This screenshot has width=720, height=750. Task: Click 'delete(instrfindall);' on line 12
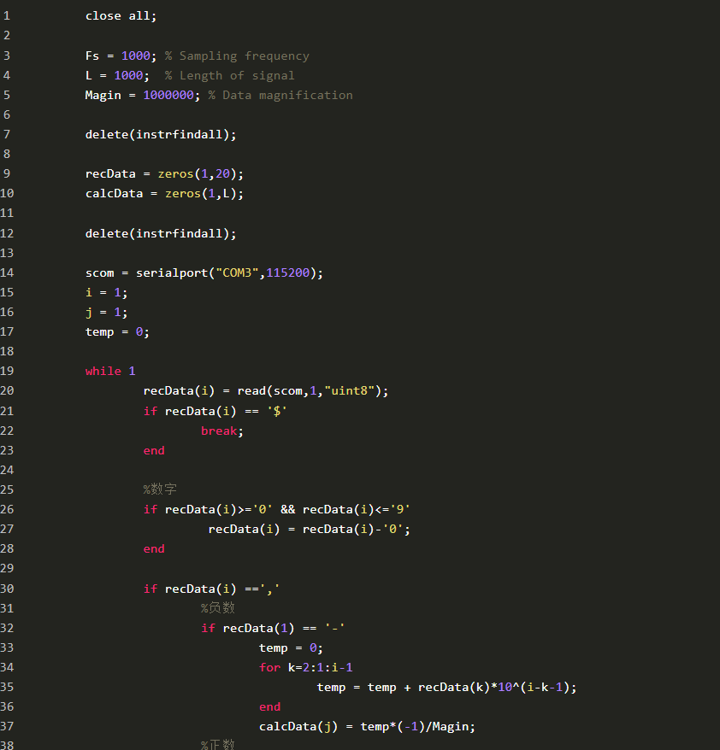click(x=161, y=233)
